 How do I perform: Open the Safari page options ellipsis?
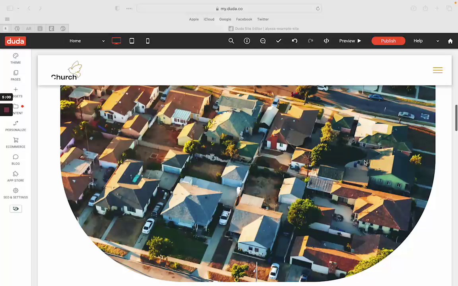(129, 8)
